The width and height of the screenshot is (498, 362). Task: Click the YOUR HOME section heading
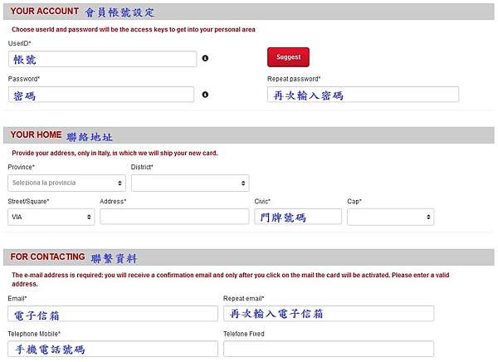[36, 135]
